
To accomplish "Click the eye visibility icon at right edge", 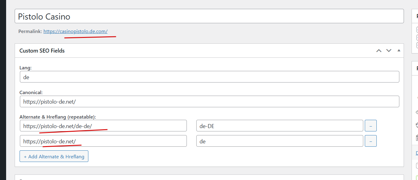I will click(416, 112).
